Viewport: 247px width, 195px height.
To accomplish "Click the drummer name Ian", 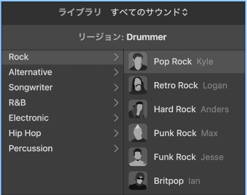I will point(194,181).
